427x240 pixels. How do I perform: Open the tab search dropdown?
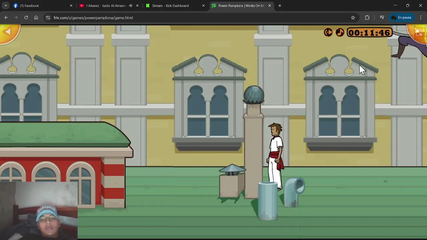(x=5, y=6)
